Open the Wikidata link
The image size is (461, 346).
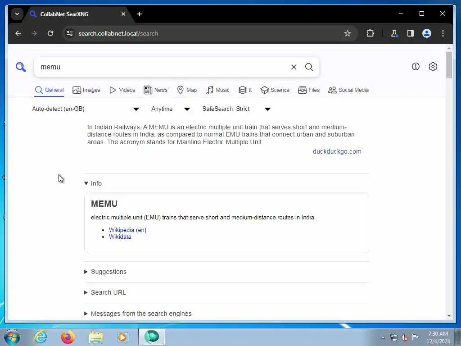[120, 237]
